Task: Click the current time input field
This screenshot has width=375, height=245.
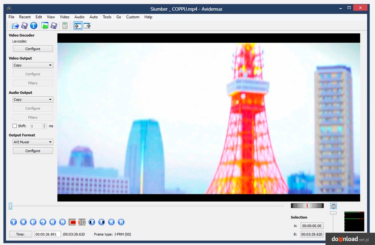Action: pos(47,234)
